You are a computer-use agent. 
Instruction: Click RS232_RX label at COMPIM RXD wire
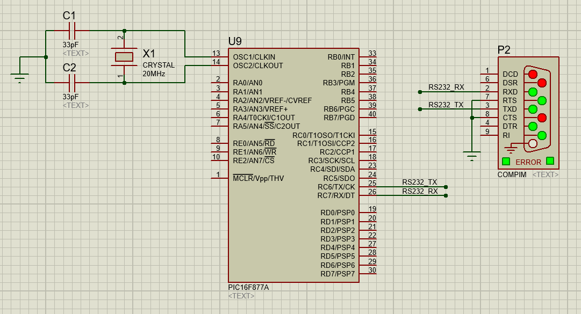tap(446, 87)
